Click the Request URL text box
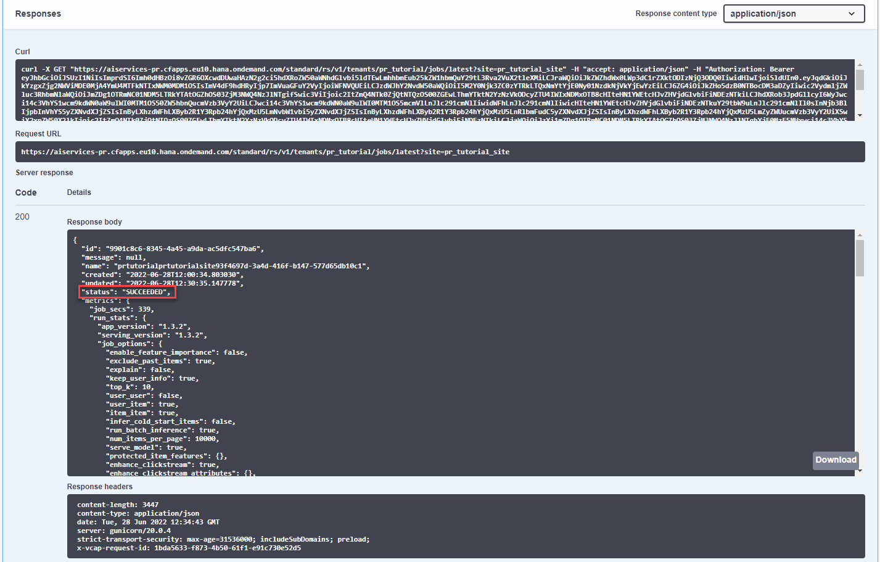Image resolution: width=880 pixels, height=562 pixels. (440, 152)
